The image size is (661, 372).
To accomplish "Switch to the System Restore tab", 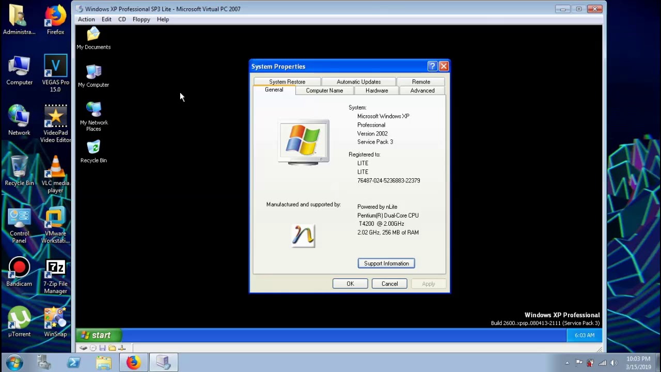I will 287,82.
